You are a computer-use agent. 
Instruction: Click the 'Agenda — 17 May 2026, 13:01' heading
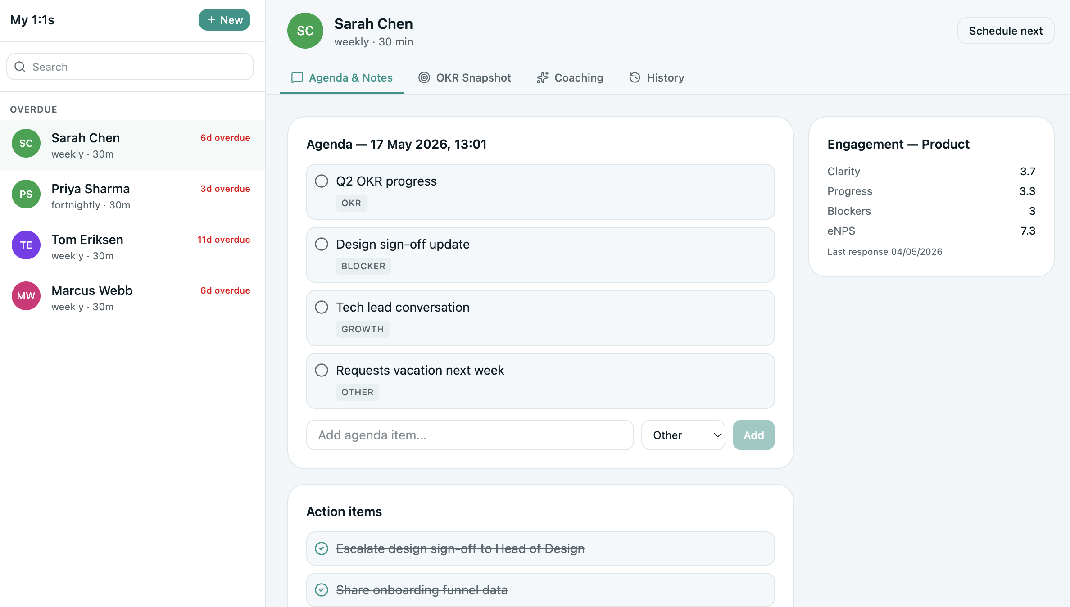[x=396, y=144]
